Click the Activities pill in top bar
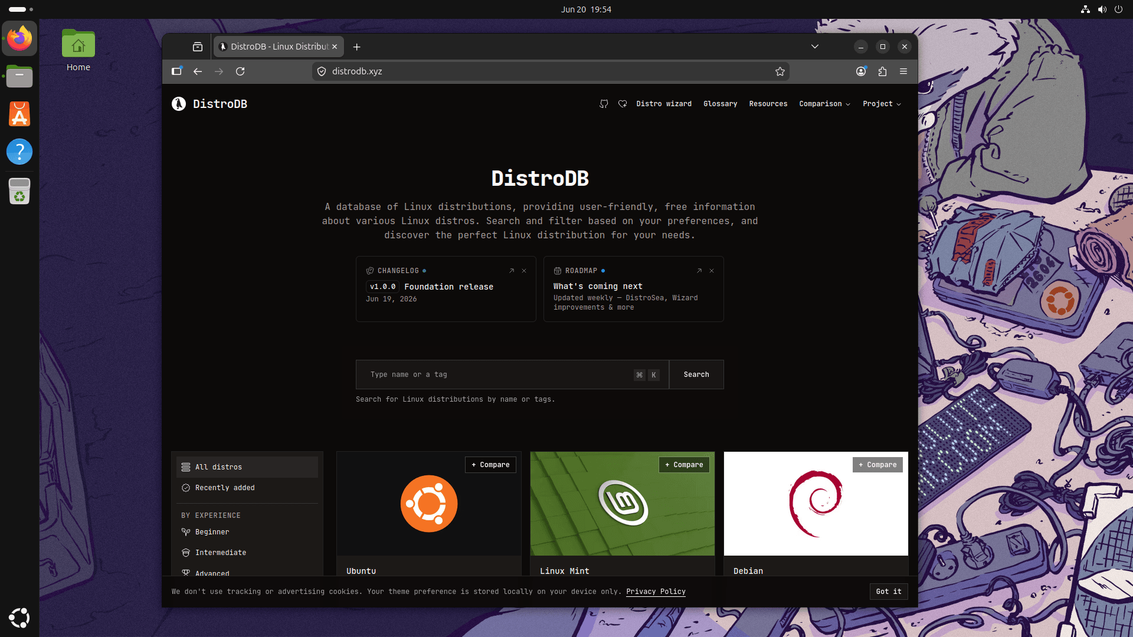Image resolution: width=1133 pixels, height=637 pixels. 21,9
